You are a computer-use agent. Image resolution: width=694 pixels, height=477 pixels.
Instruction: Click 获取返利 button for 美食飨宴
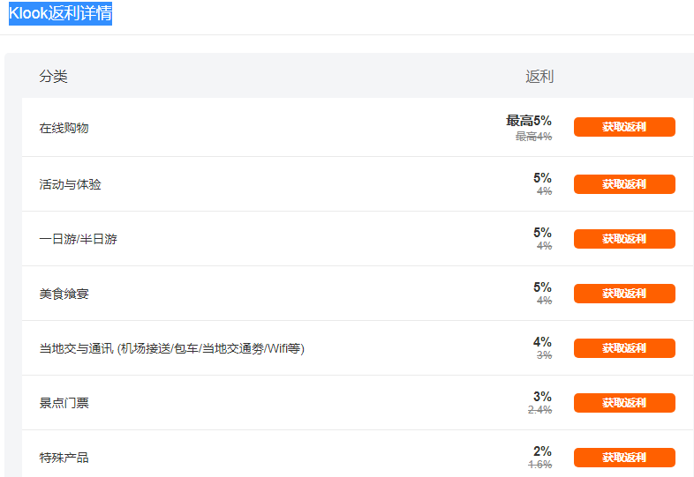coord(624,294)
